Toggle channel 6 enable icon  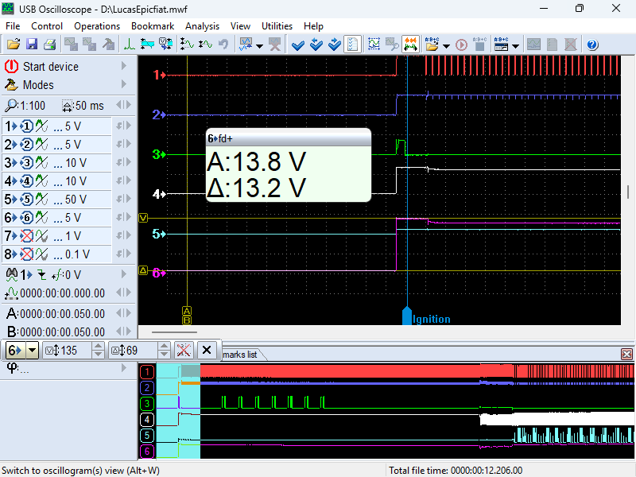click(x=26, y=218)
